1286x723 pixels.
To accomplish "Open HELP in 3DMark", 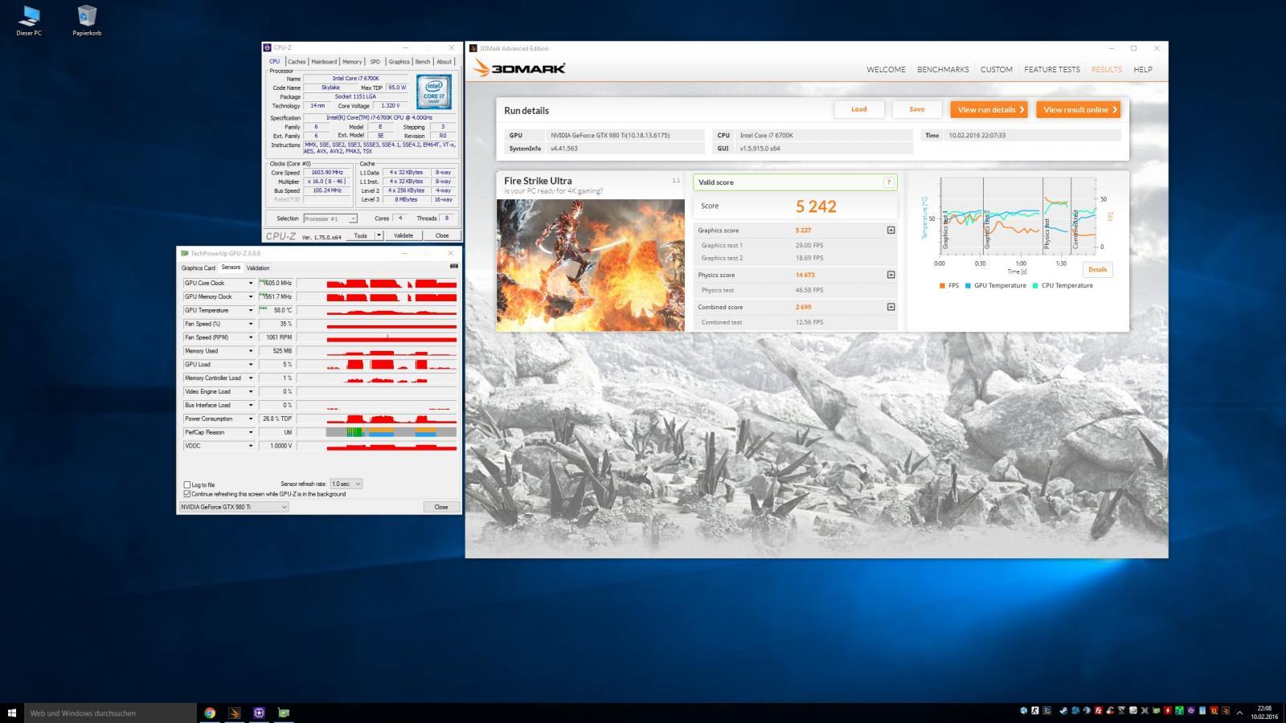I will (x=1143, y=70).
